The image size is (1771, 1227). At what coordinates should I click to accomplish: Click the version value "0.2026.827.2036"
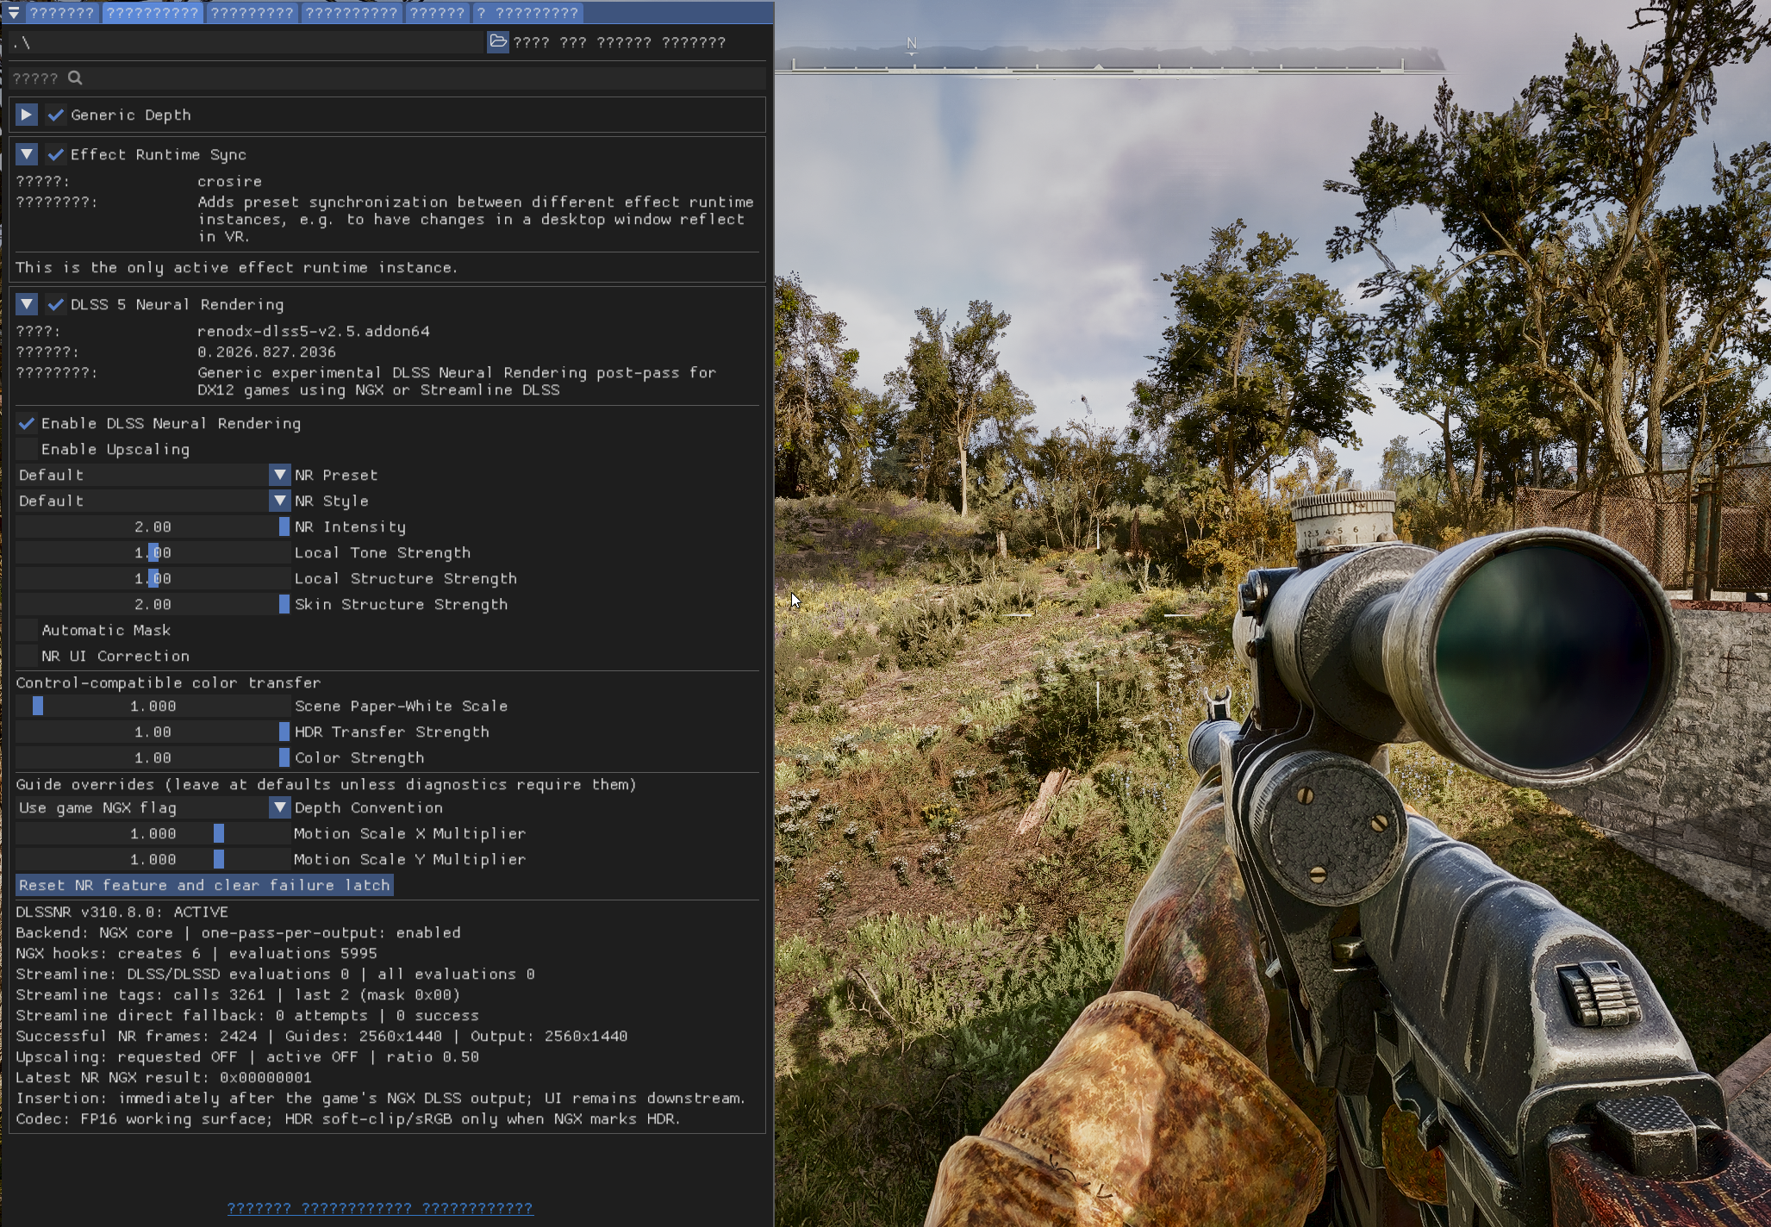pyautogui.click(x=266, y=352)
